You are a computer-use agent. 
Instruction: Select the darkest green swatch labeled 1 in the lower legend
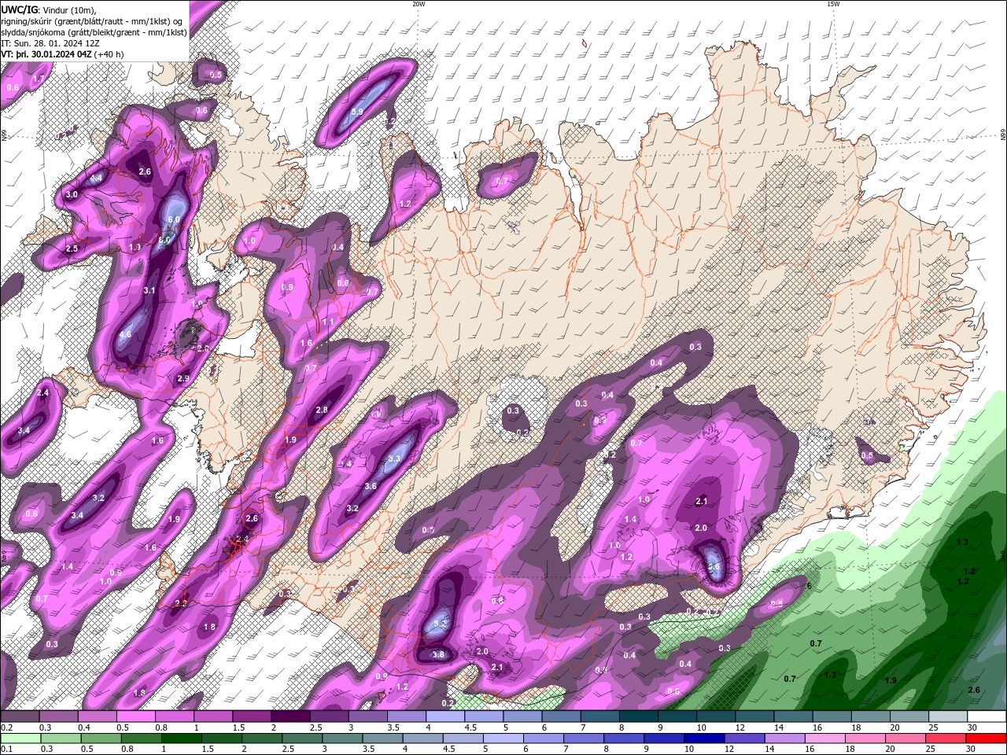[181, 738]
